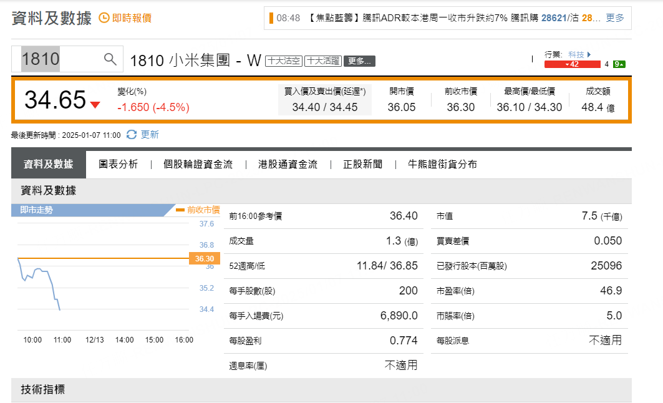This screenshot has width=663, height=403.
Task: Switch to 個股輪證資金流 tab
Action: [x=198, y=164]
